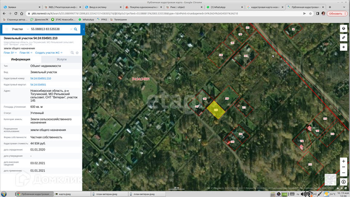The height and width of the screenshot is (197, 350).
Task: Switch to the Вход в систему tab
Action: click(x=102, y=7)
